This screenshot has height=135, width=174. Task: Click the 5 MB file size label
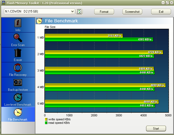pyautogui.click(x=40, y=104)
